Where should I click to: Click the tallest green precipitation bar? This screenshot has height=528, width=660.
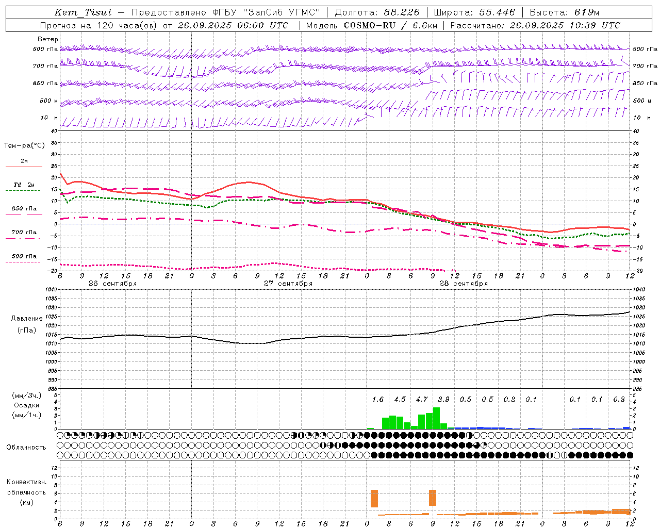point(436,418)
